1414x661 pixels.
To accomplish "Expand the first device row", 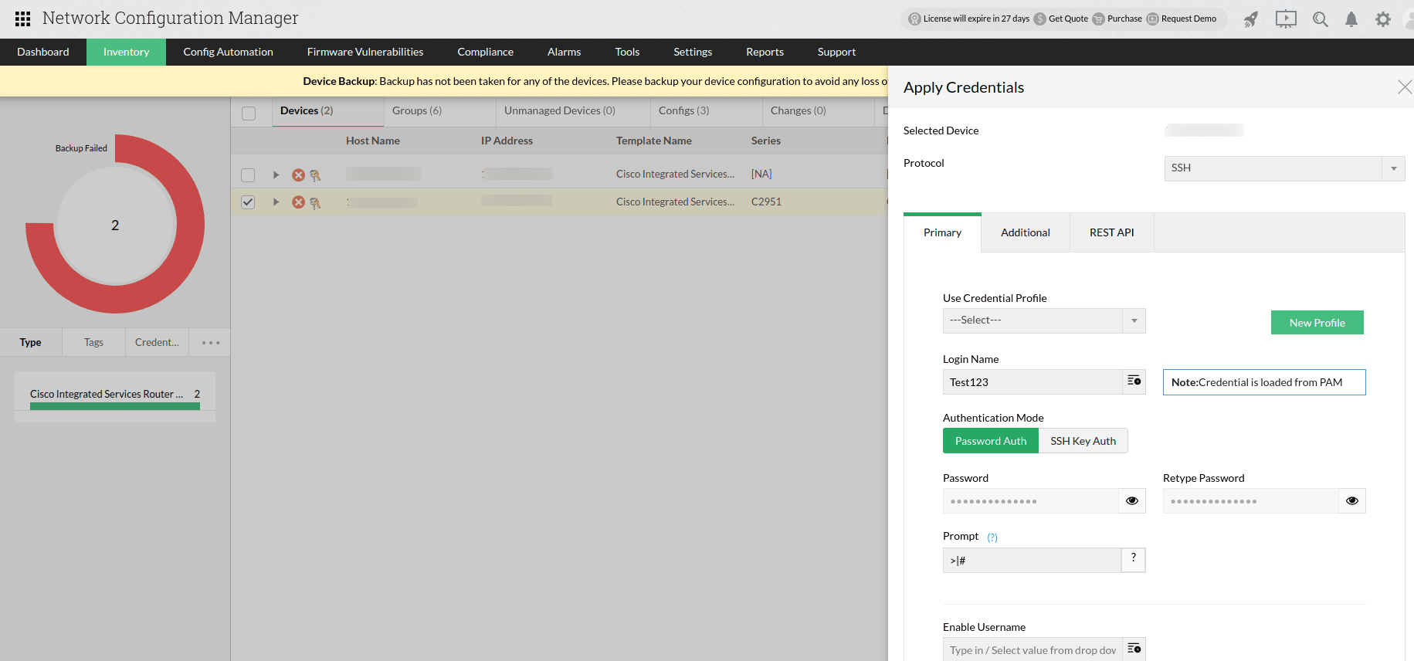I will point(276,175).
